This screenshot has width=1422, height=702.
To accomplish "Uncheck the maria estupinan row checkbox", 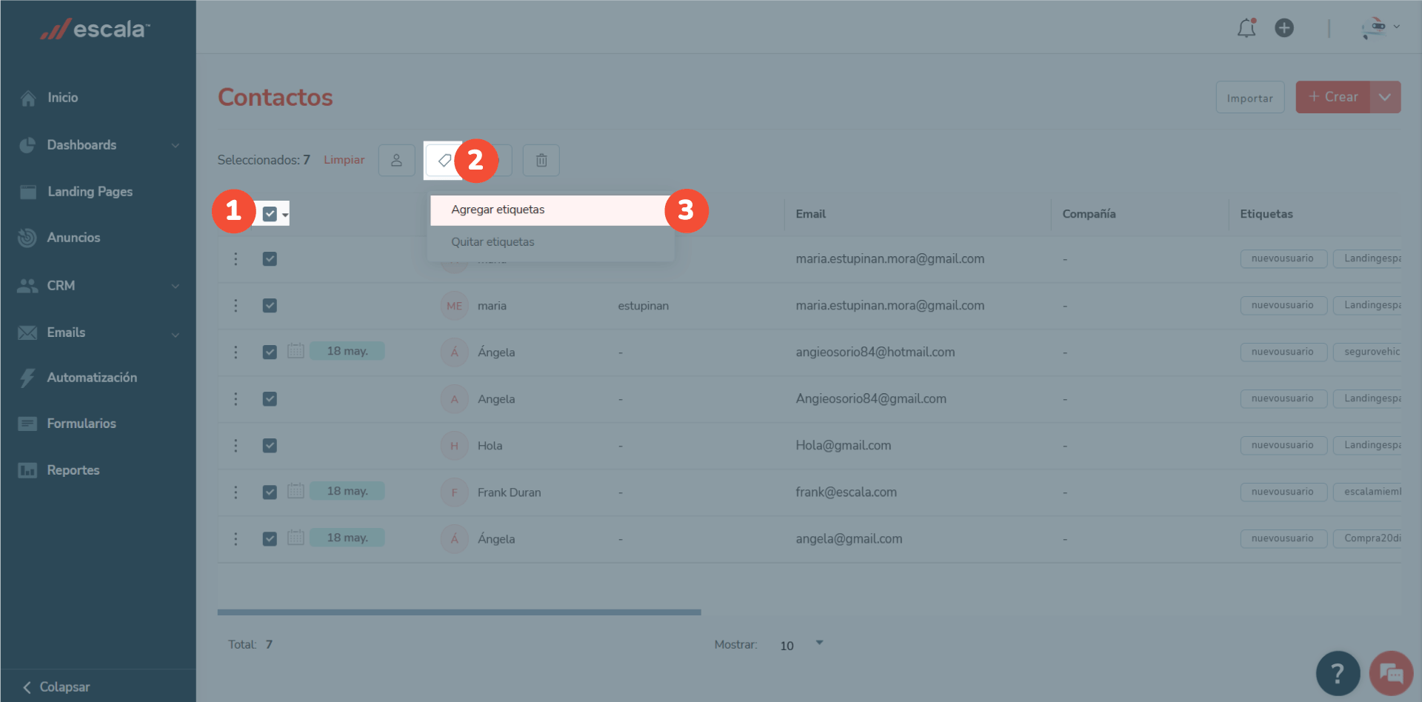I will tap(270, 306).
